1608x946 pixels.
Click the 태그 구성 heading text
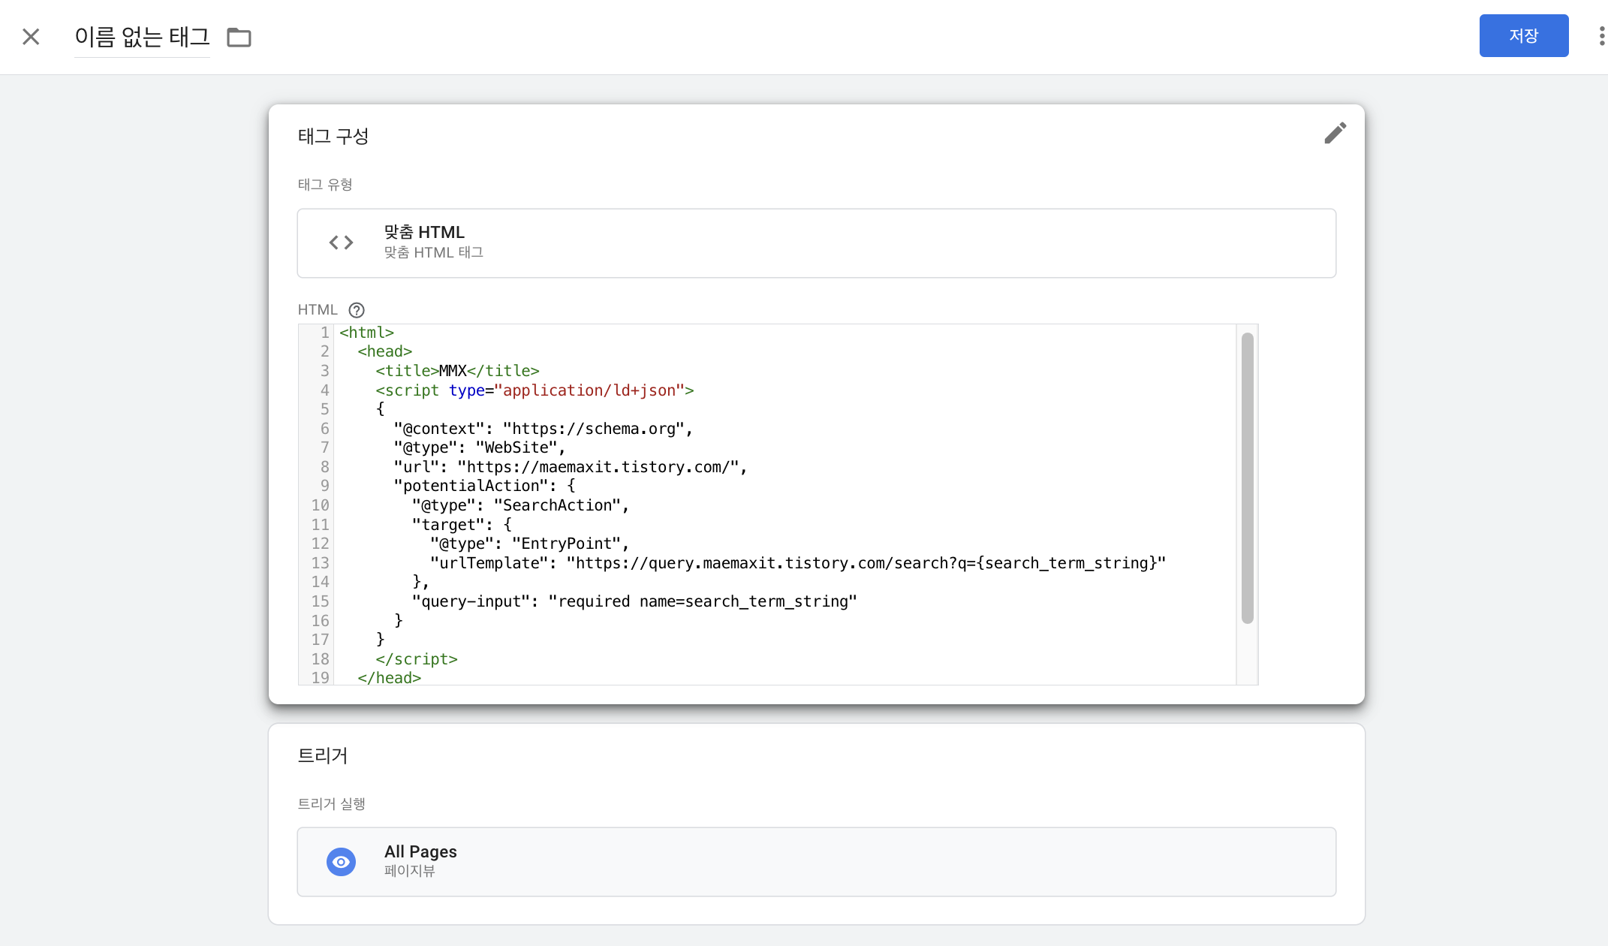click(333, 136)
